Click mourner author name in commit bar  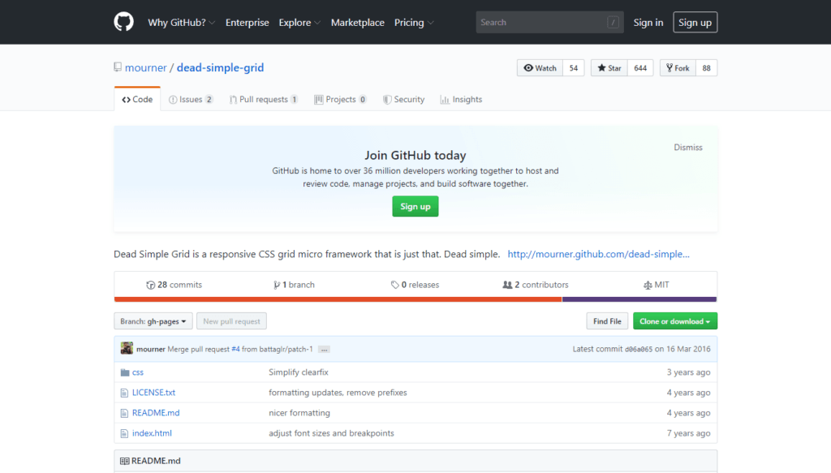click(x=150, y=349)
